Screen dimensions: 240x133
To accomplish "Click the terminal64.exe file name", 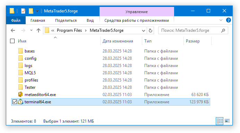I will (x=38, y=102).
